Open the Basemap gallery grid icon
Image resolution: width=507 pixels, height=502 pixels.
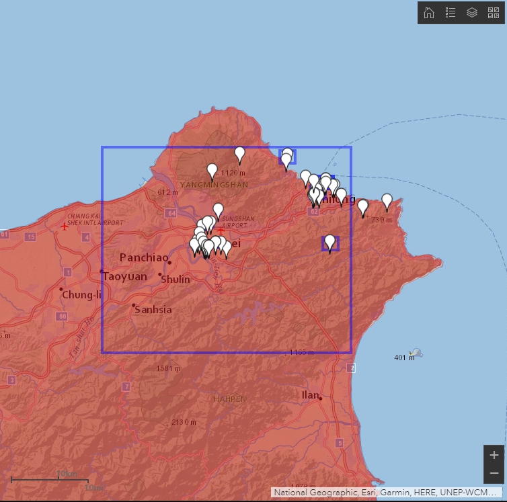(x=494, y=13)
